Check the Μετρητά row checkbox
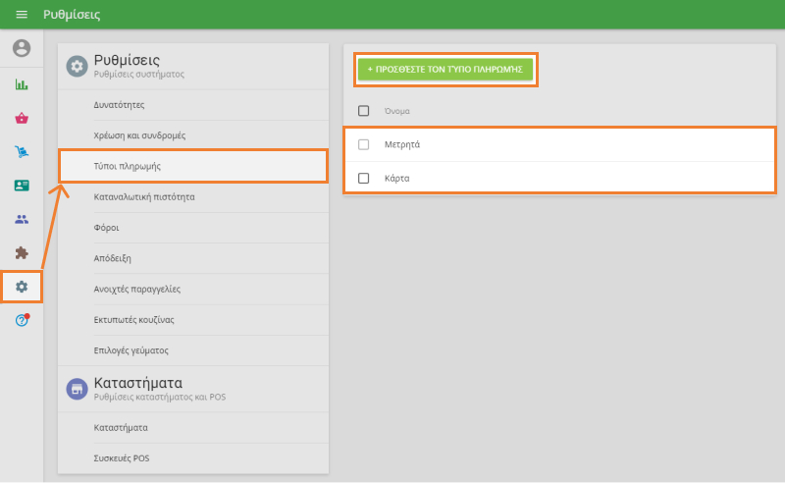 click(x=364, y=144)
